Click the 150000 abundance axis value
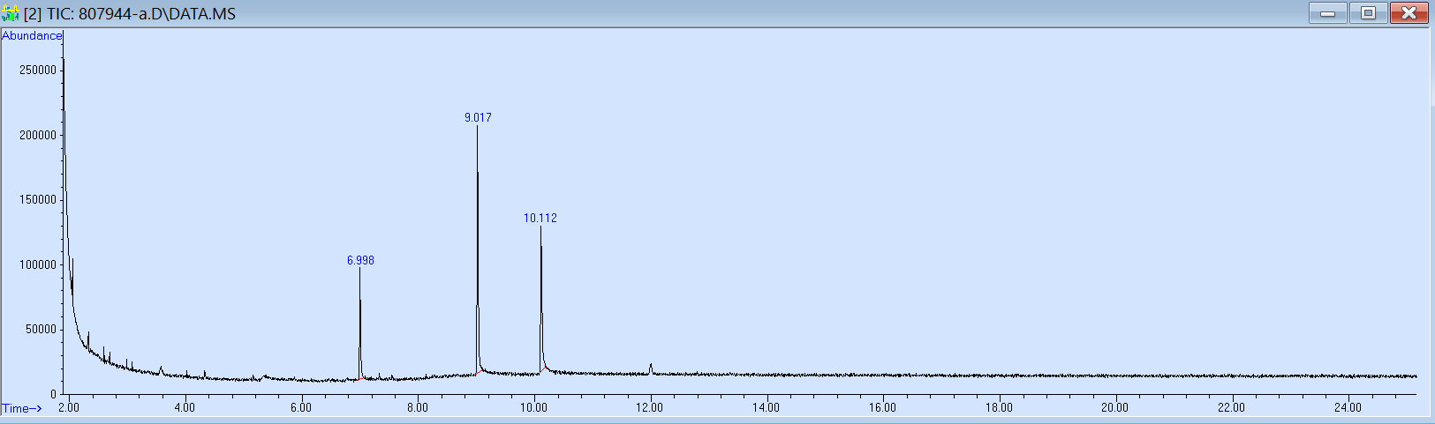1435x424 pixels. tap(38, 200)
